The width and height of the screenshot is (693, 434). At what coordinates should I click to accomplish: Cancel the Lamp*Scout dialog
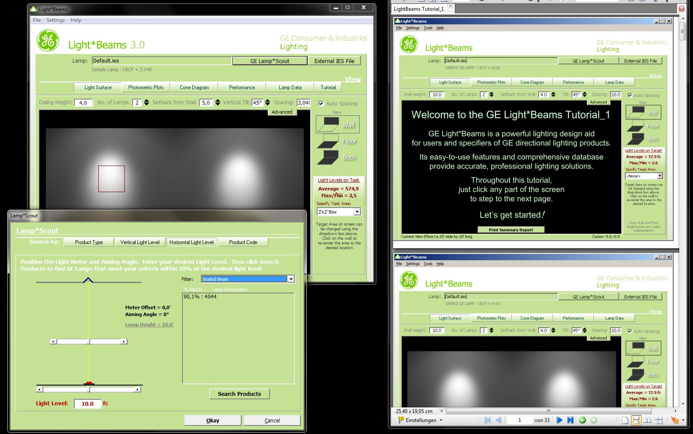272,420
